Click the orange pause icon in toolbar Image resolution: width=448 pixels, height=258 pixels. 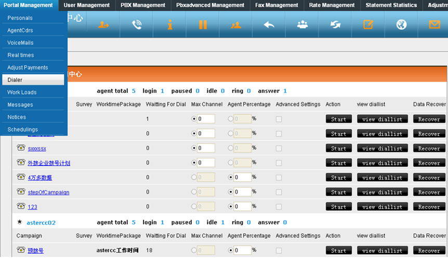click(x=203, y=25)
